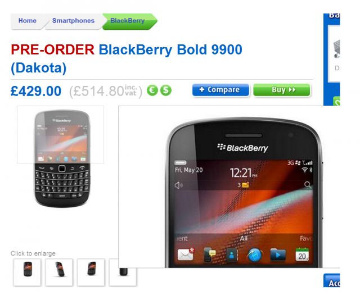Click the speaker volume icon on phone screen

[x=179, y=185]
